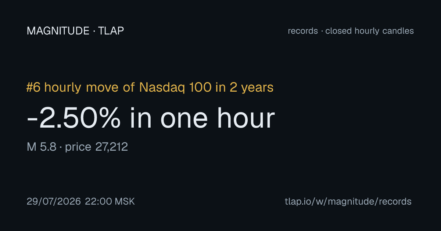The image size is (441, 231).
Task: Select the "records" label at top right
Action: pos(303,31)
